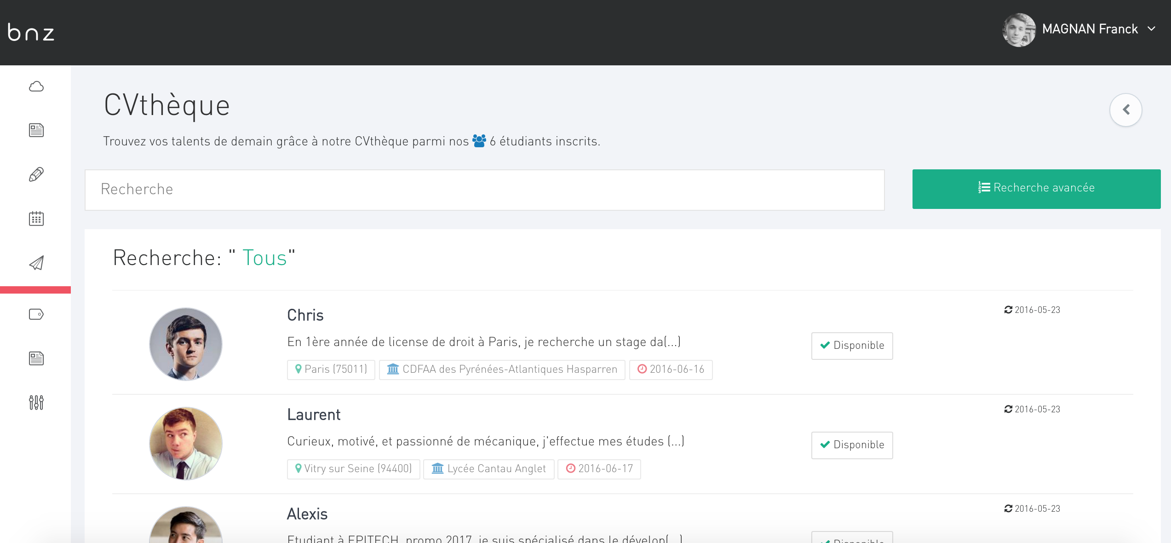Open the tag icon in sidebar

tap(36, 314)
